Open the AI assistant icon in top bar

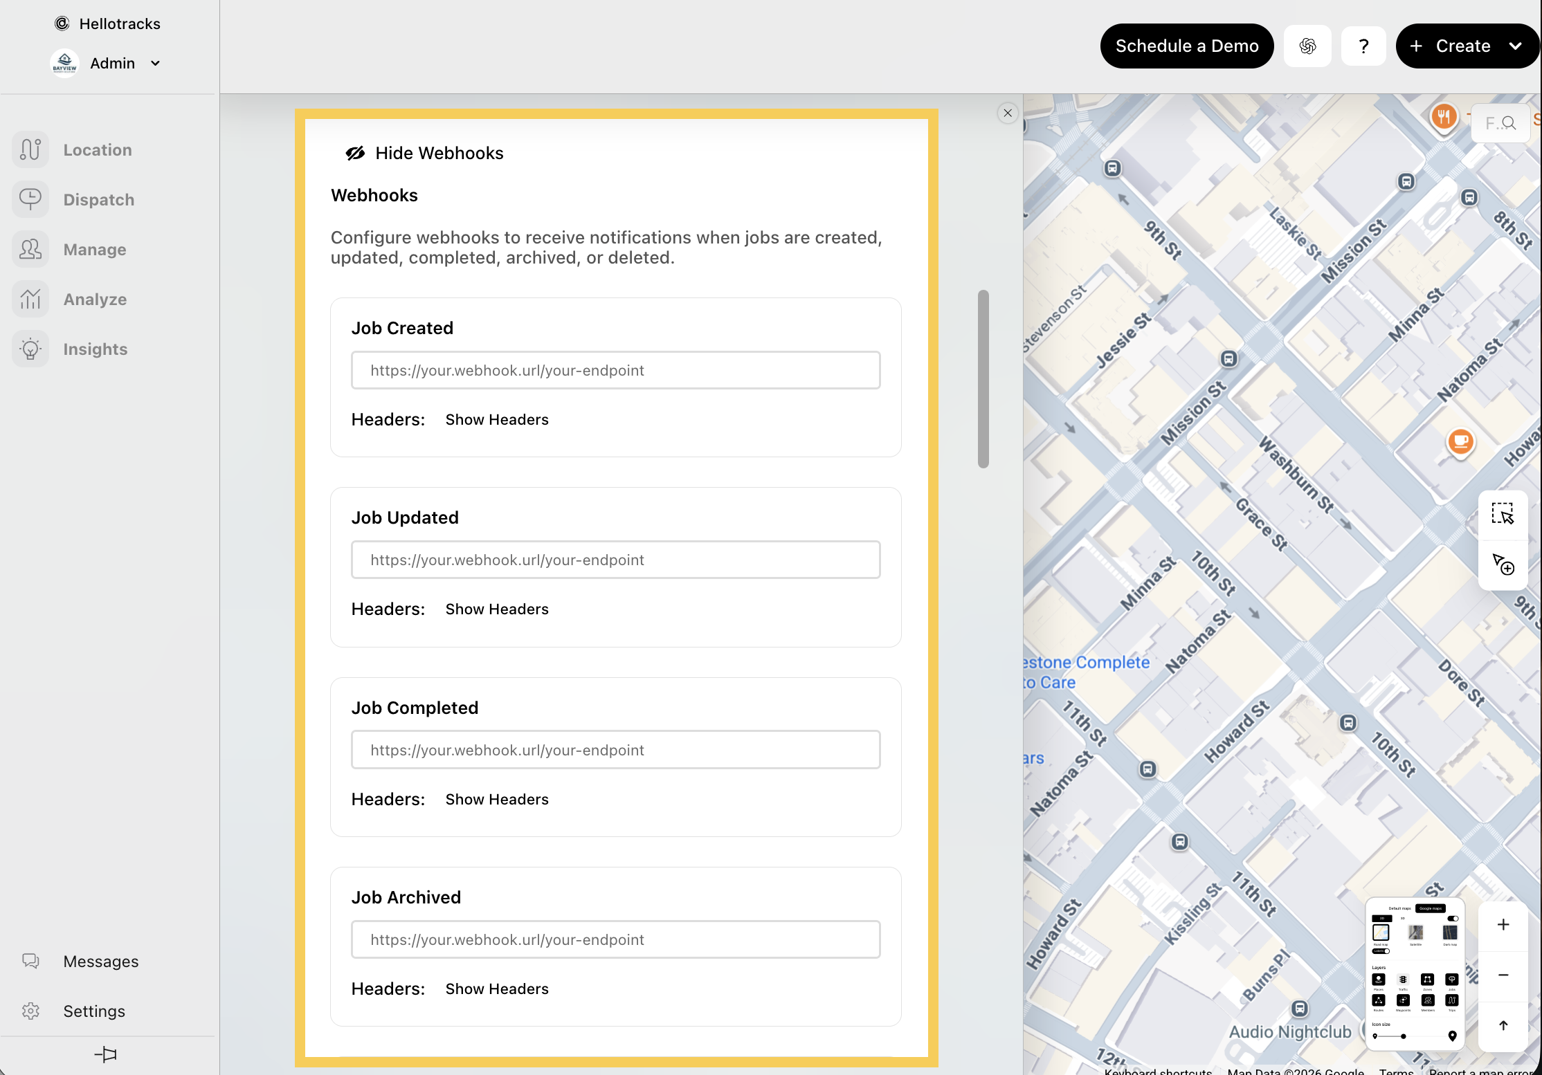(x=1307, y=46)
